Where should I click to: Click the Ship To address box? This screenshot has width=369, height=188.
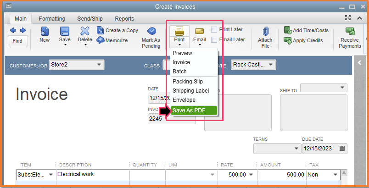[313, 113]
